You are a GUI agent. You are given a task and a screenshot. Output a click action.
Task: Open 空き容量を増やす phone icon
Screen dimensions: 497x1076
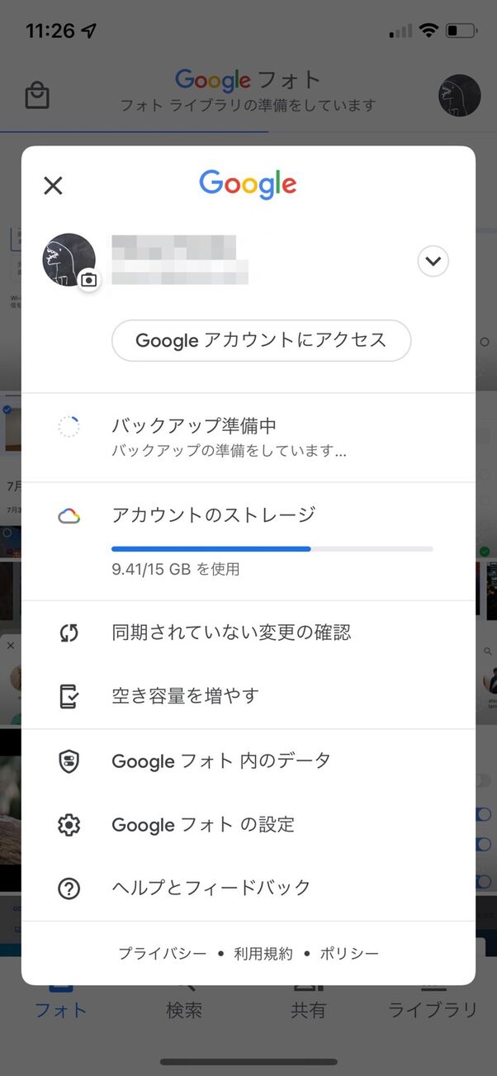coord(69,694)
